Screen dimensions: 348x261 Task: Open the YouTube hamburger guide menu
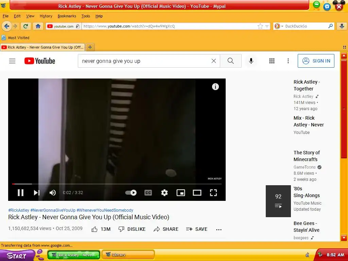(x=12, y=61)
